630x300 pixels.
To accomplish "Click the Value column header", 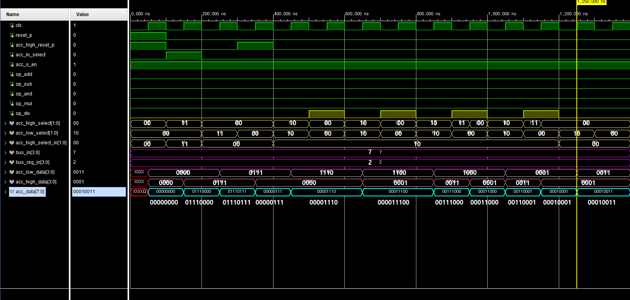I will click(99, 14).
